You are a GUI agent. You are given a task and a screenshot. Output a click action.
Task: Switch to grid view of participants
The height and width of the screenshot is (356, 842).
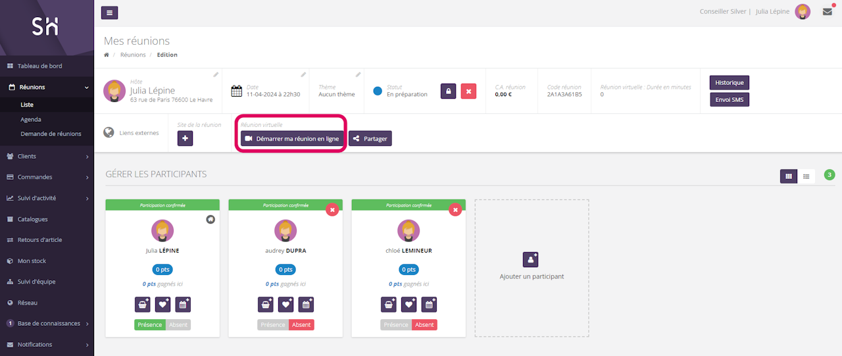pos(788,176)
